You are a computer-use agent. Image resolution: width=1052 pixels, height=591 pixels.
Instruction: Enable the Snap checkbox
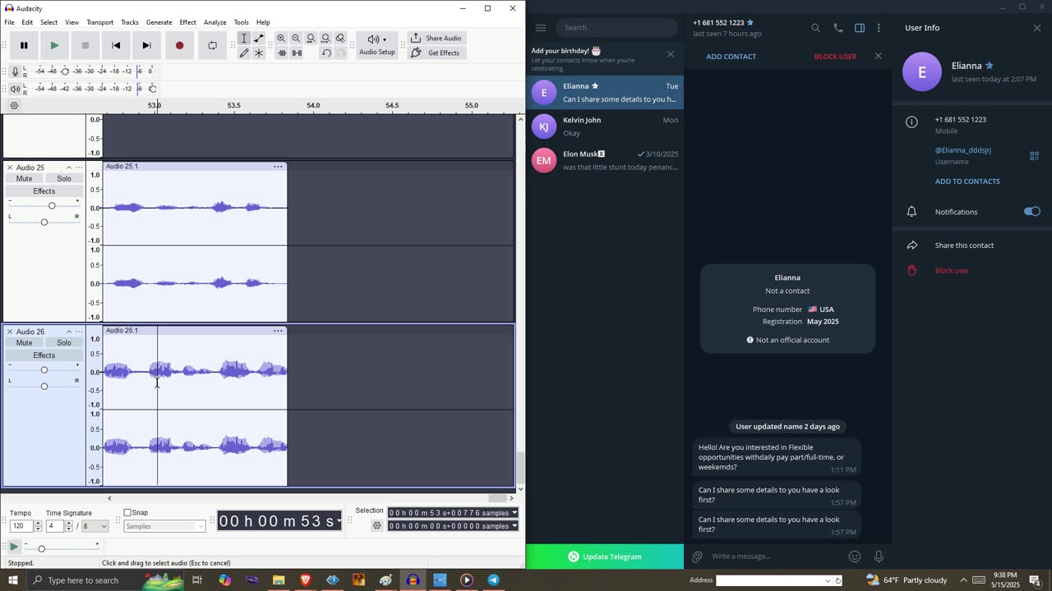click(127, 513)
